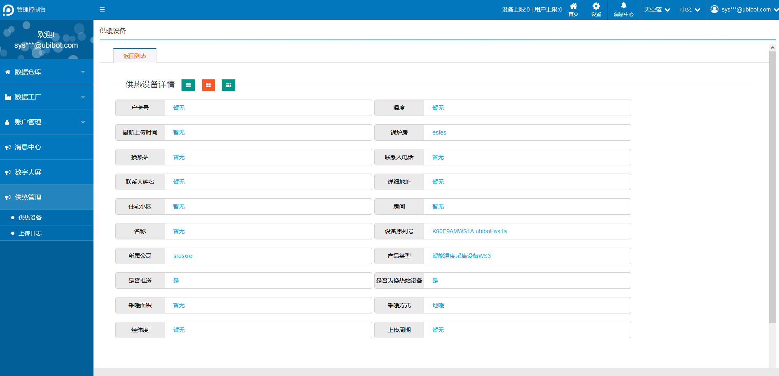Expand the 账户管理 menu chevron
Viewport: 779px width, 376px height.
(83, 122)
